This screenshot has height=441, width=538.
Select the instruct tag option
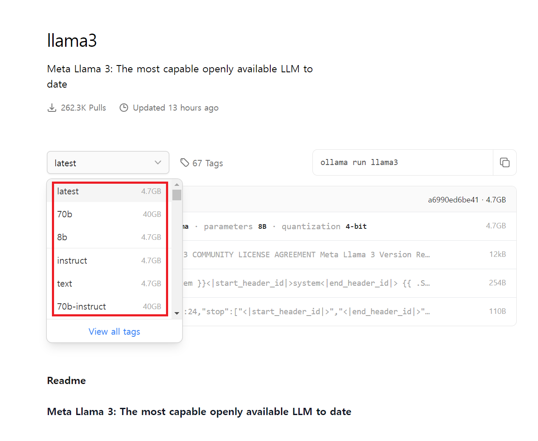pos(109,261)
